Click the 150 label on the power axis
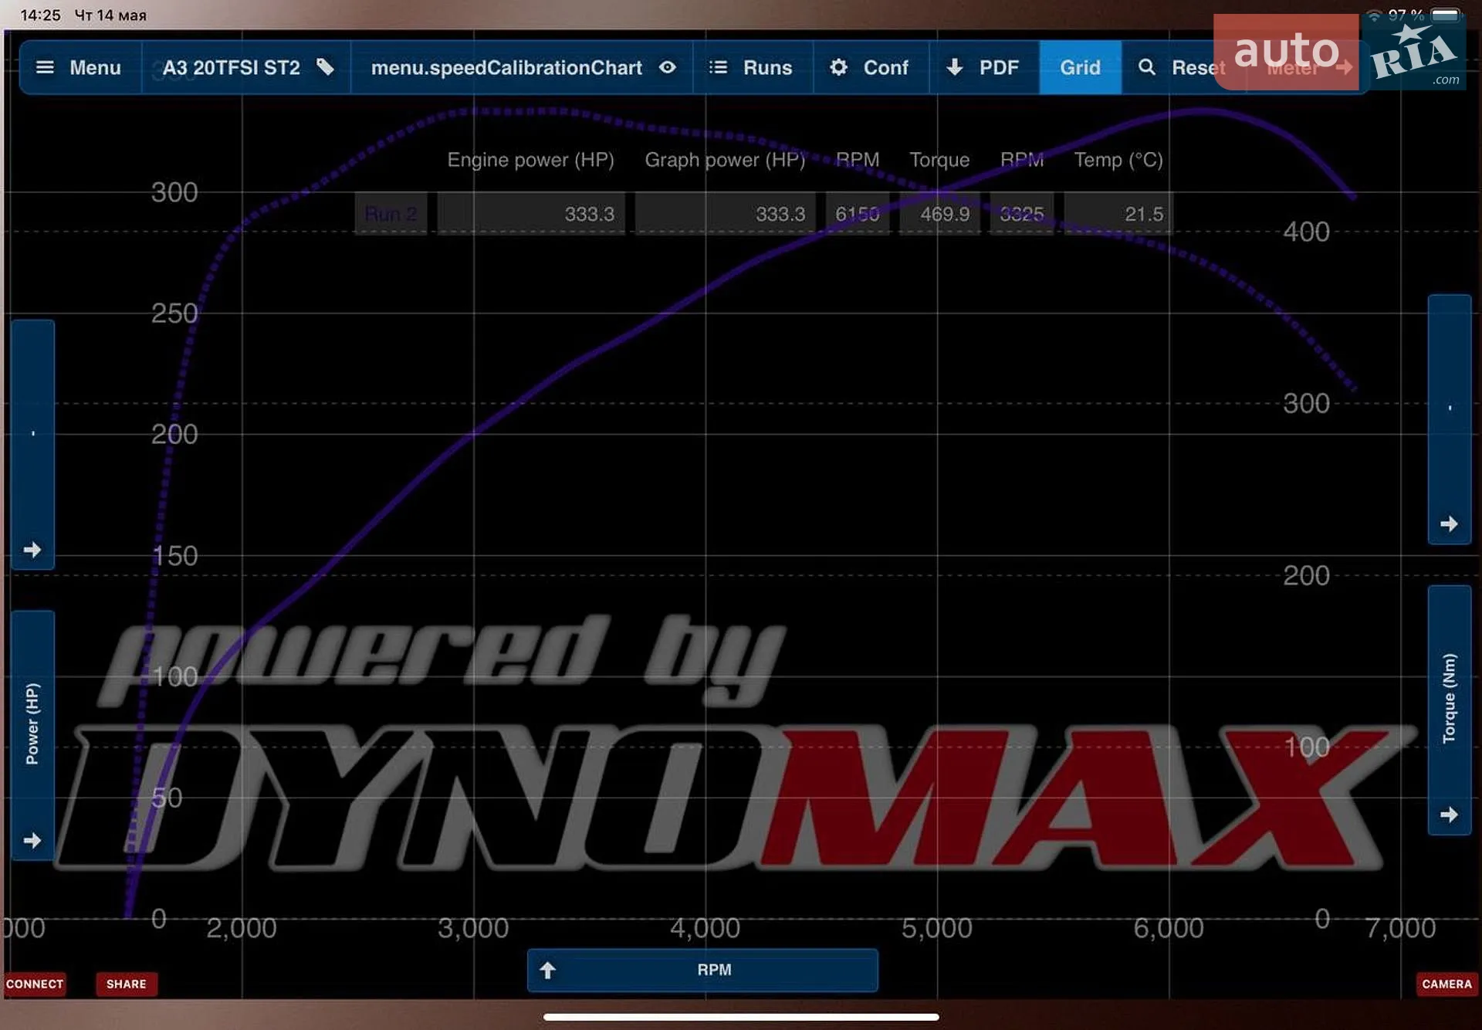1482x1030 pixels. 174,556
